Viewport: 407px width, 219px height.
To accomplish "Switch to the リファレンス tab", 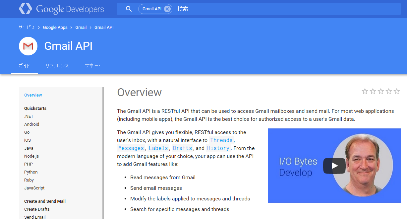I will pyautogui.click(x=57, y=66).
